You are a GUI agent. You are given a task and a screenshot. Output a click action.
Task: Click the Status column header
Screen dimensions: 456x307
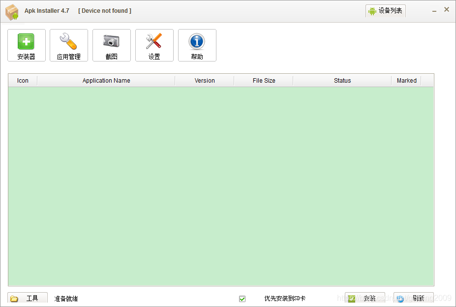[342, 81]
